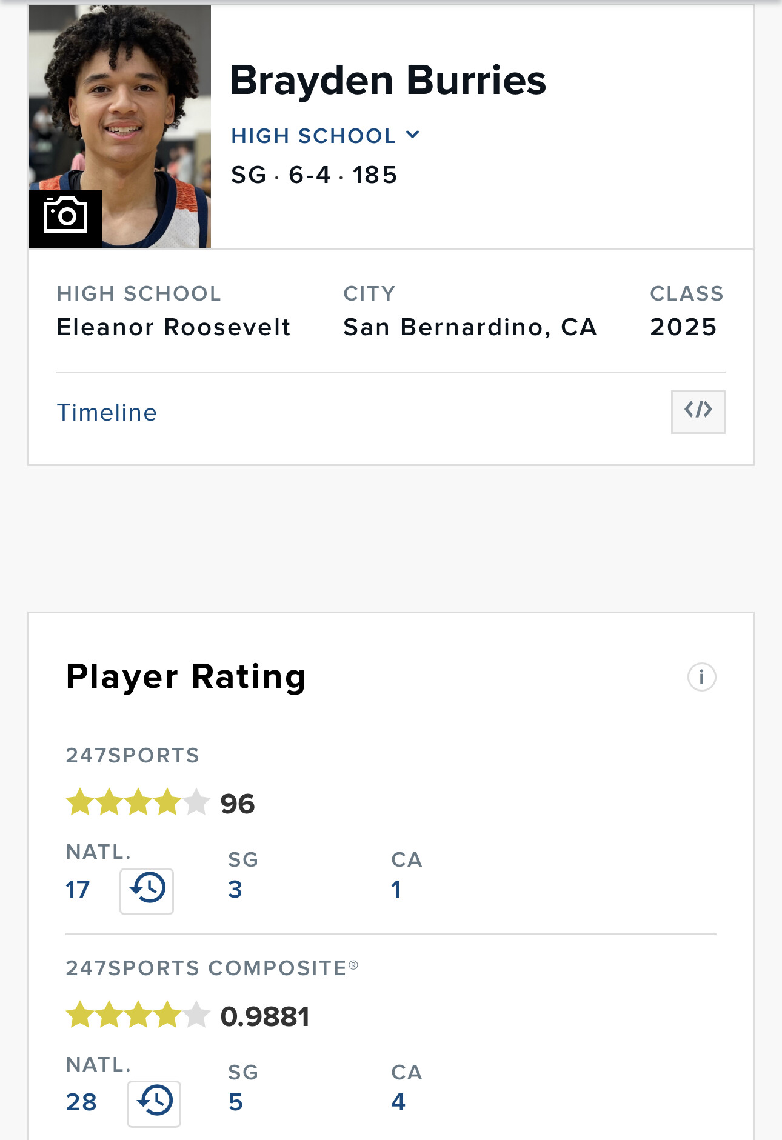Click the Composite CA rank 4
This screenshot has height=1140, width=782.
click(398, 1102)
